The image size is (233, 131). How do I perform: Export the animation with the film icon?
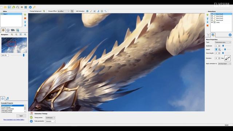[x=26, y=7]
